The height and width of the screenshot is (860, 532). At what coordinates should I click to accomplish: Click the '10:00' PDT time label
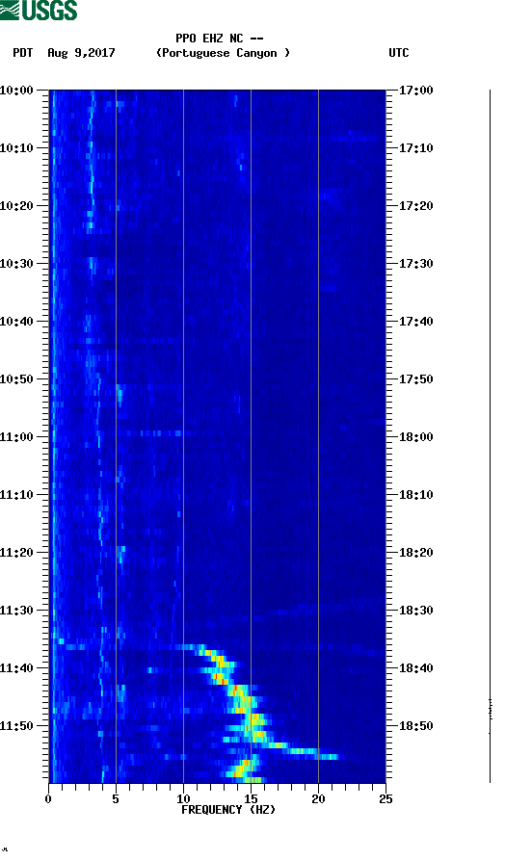click(x=16, y=90)
